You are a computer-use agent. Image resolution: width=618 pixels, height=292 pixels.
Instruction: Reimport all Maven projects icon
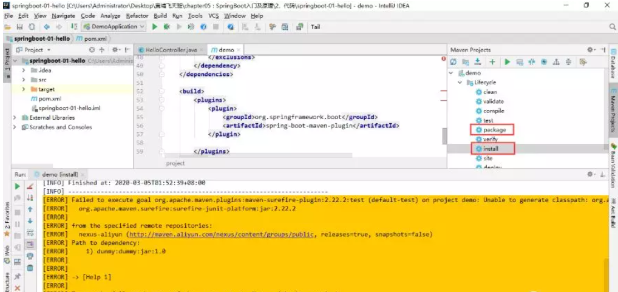click(x=453, y=62)
